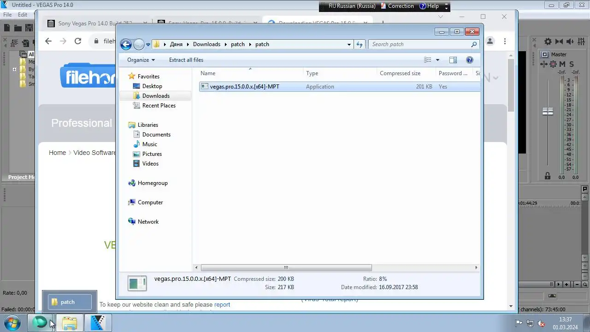Open the mixing console faders icon
Image resolution: width=590 pixels, height=332 pixels.
[582, 42]
